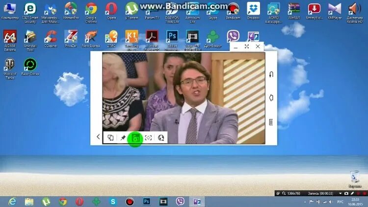368x207 pixels.
Task: Select the Nero Express desktop shortcut
Action: [x=91, y=39]
